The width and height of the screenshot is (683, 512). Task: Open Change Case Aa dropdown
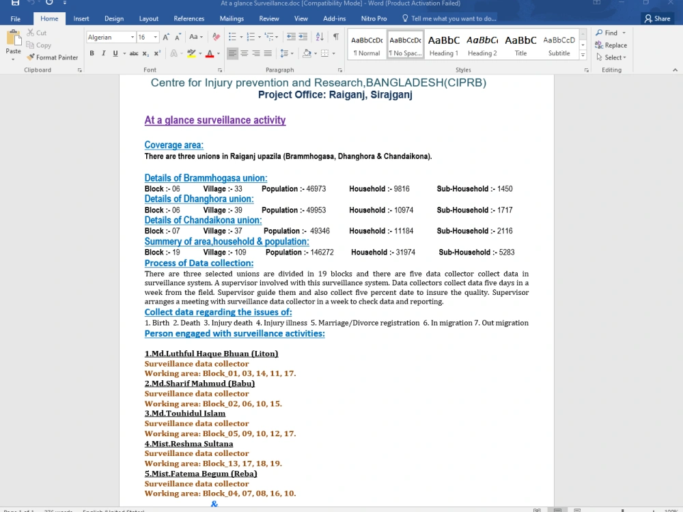pyautogui.click(x=195, y=37)
